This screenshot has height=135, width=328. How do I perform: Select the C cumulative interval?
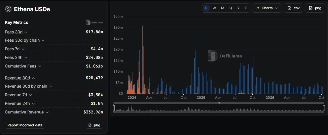click(x=246, y=8)
